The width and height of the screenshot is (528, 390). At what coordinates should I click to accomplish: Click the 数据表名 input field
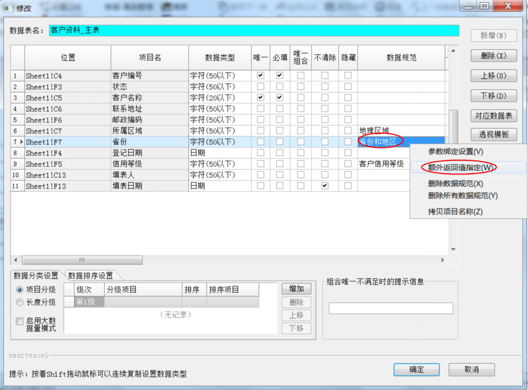click(x=254, y=30)
